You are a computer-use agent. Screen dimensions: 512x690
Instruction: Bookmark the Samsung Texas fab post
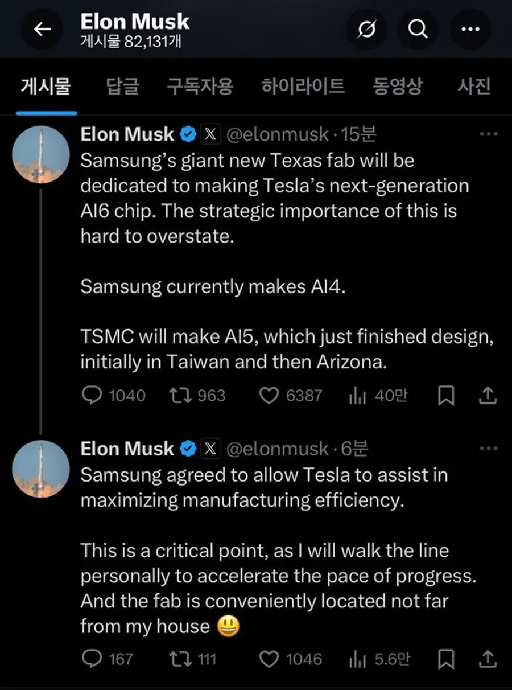447,396
